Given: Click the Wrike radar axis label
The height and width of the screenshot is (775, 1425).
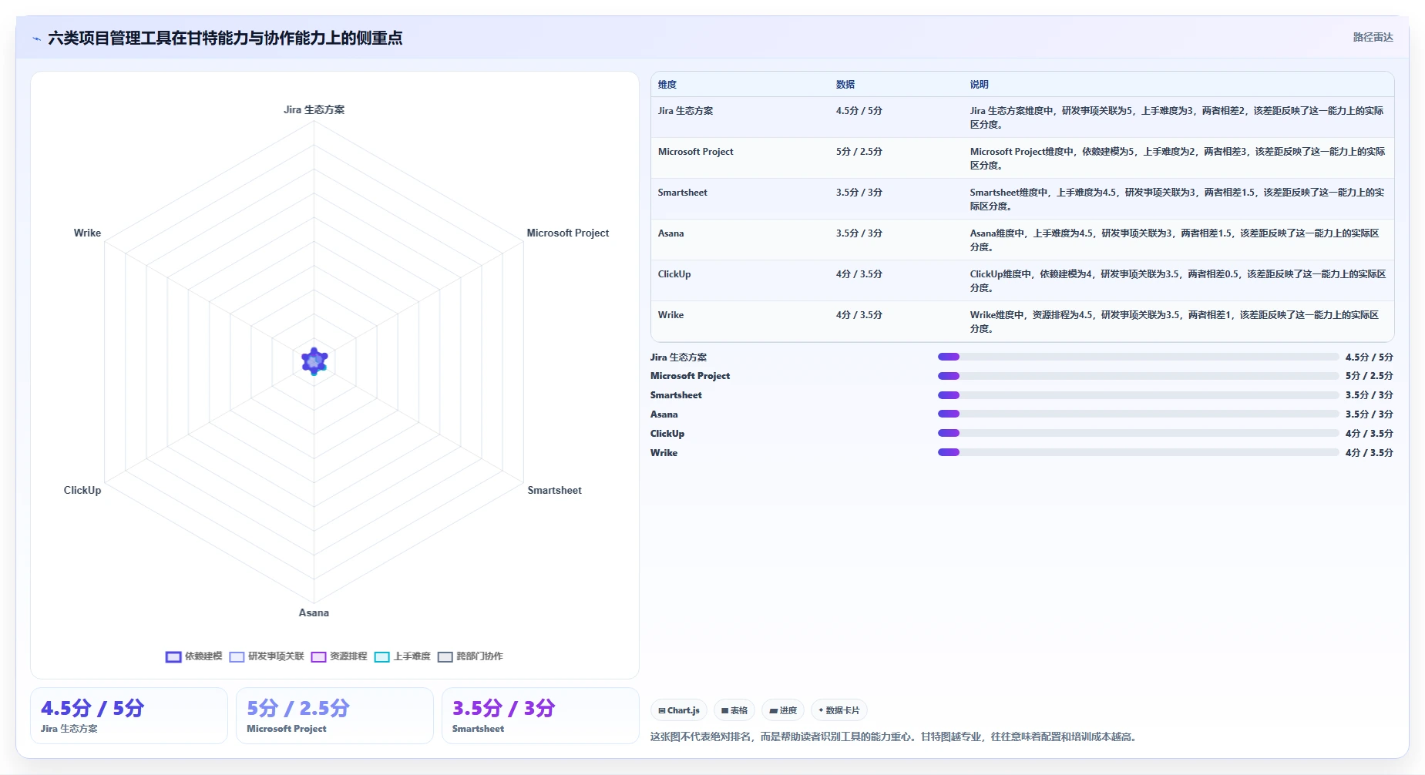Looking at the screenshot, I should click(87, 233).
